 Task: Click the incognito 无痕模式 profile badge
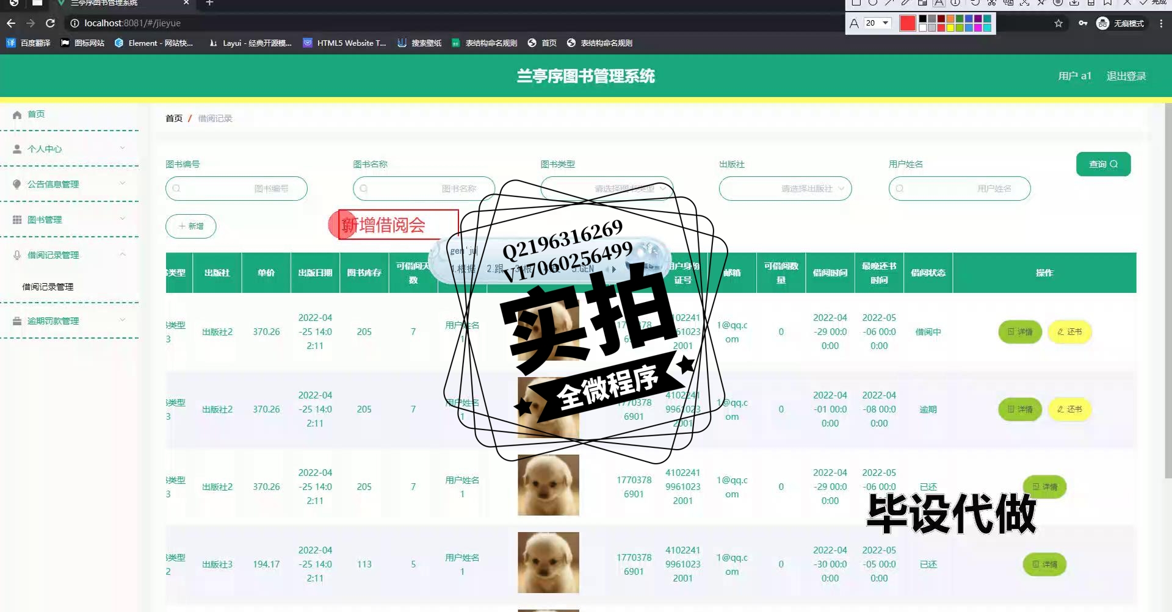(x=1122, y=23)
